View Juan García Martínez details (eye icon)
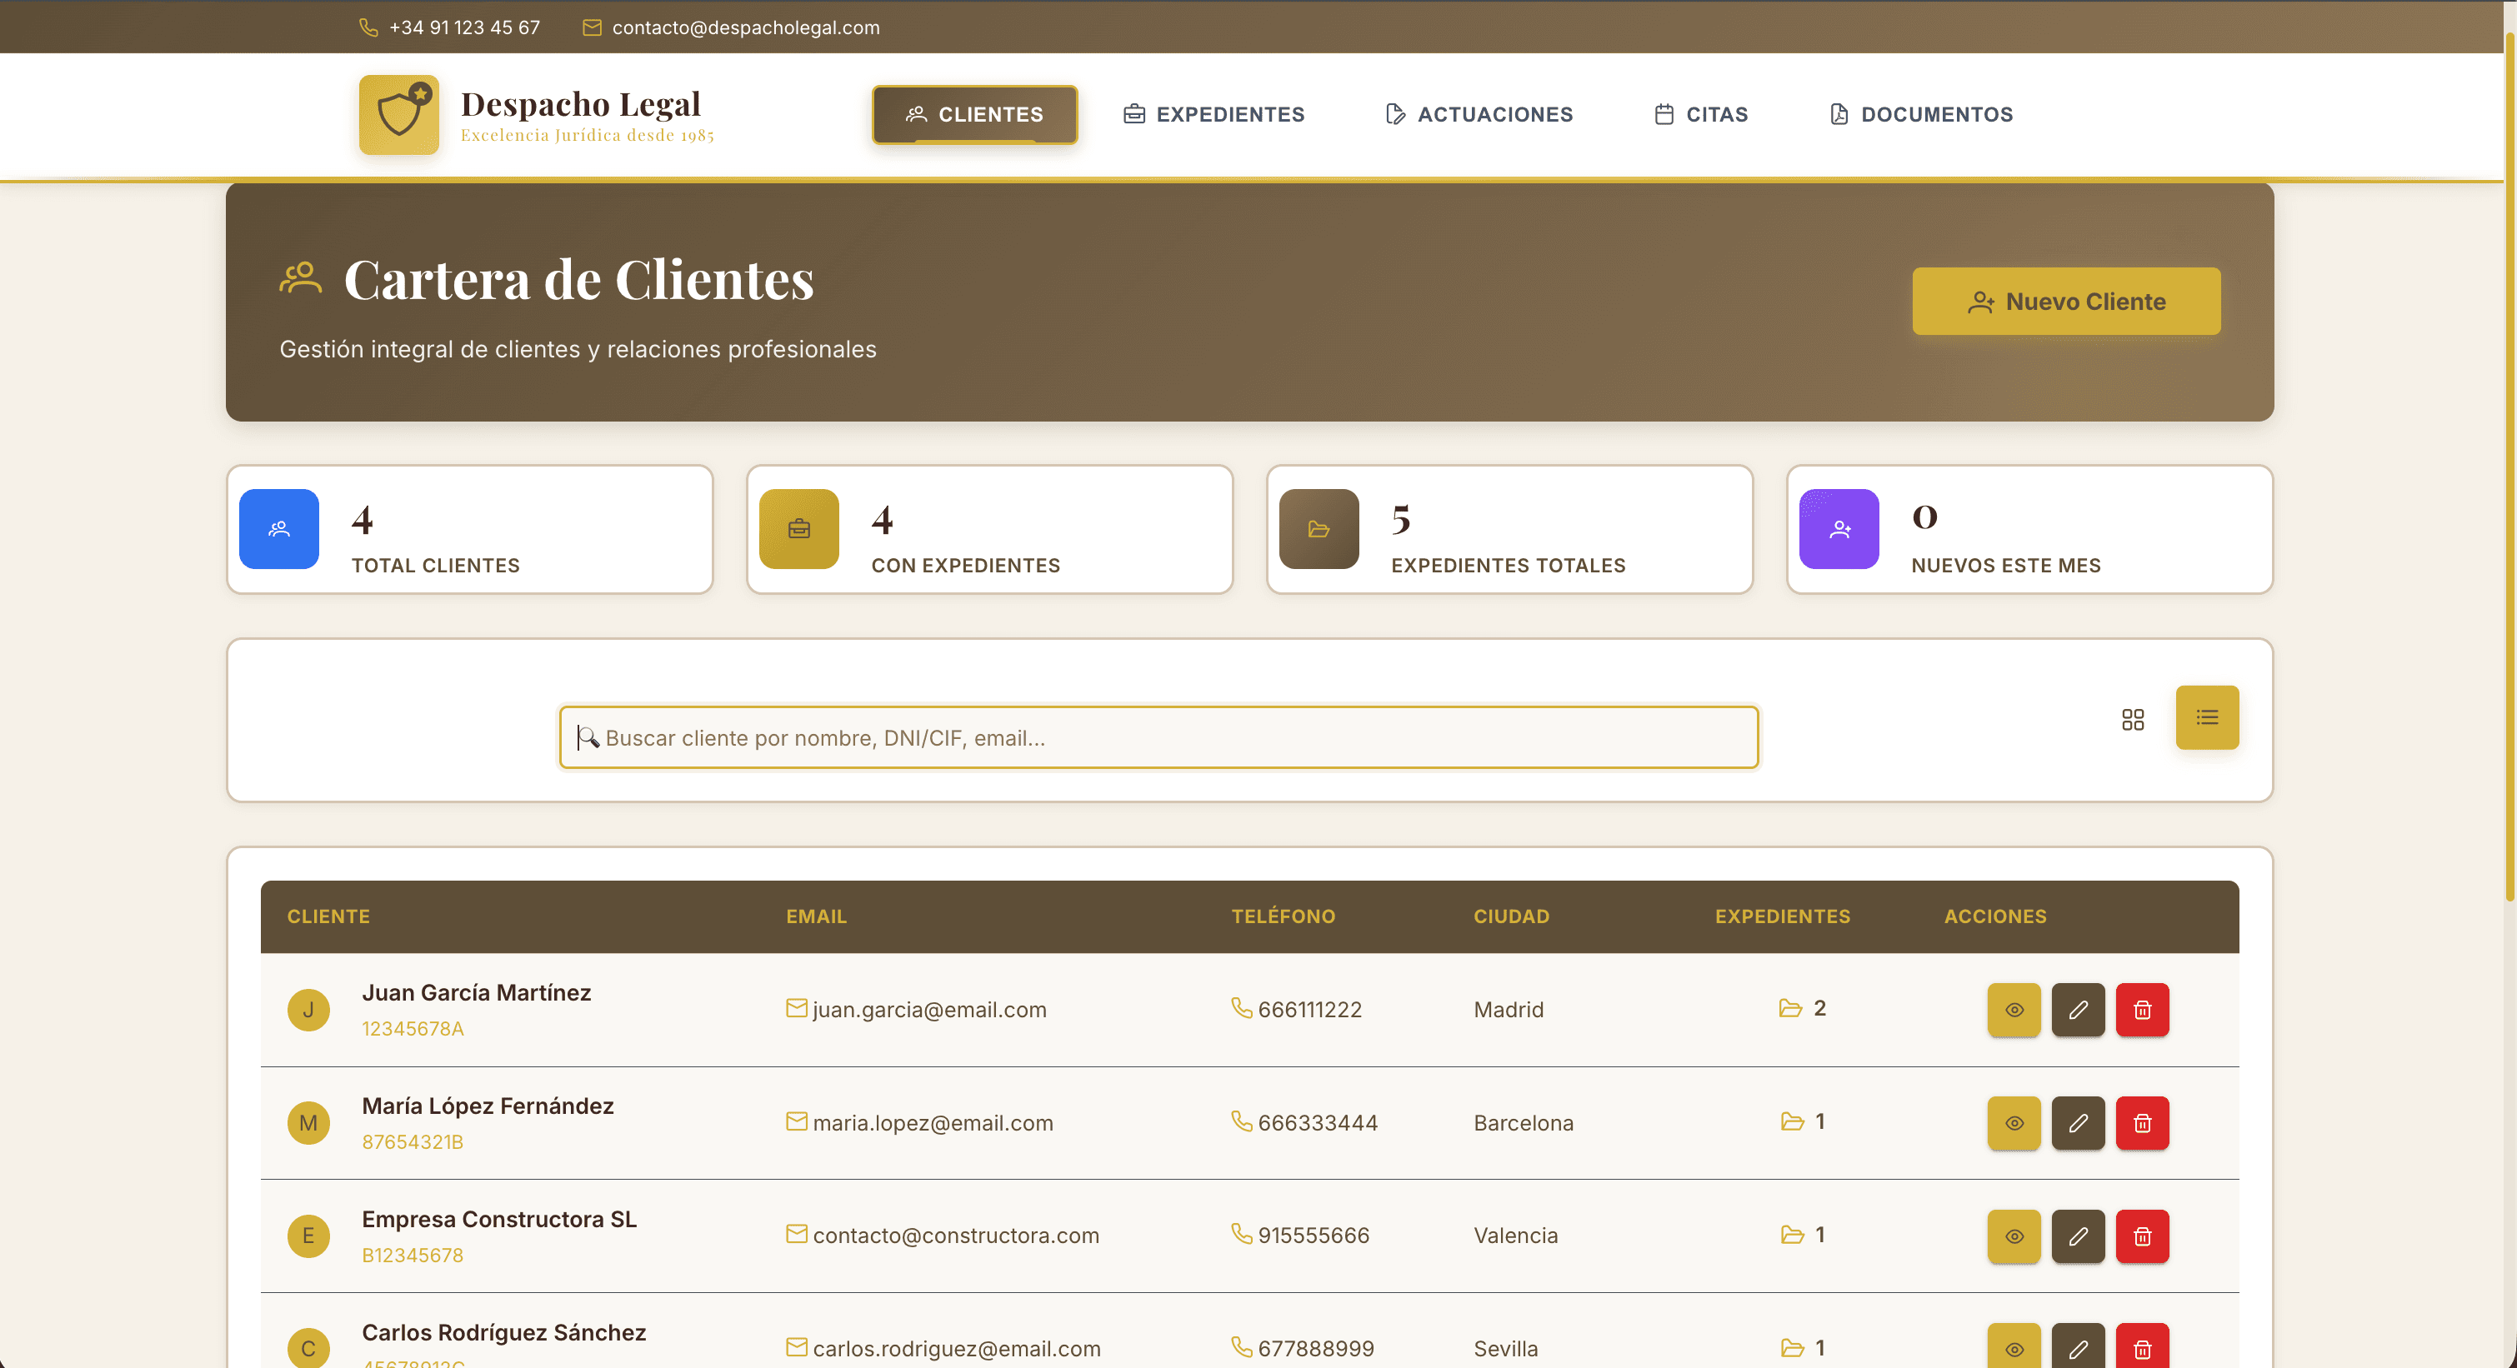Screen dimensions: 2517x1368 pyautogui.click(x=2014, y=1010)
